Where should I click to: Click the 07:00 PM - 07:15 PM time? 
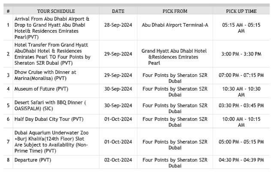[241, 75]
